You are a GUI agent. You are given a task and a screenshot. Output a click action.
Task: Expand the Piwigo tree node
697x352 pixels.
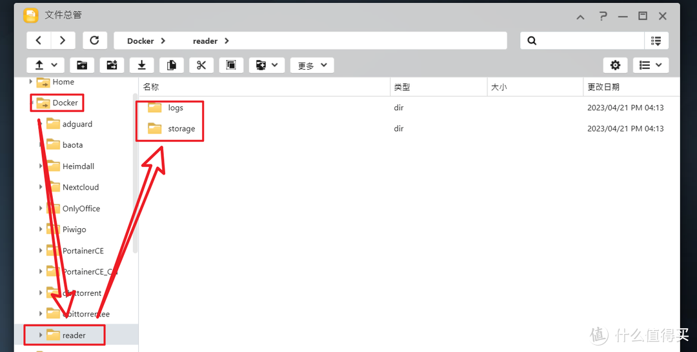coord(41,230)
